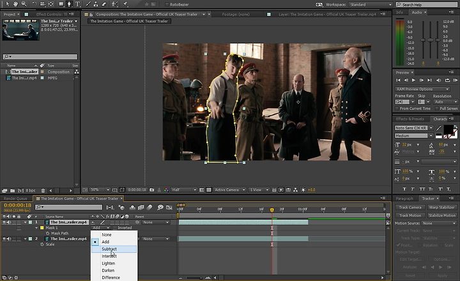Open the Graph Editor in timeline
Viewport: 460px width, 281px height.
(x=169, y=208)
